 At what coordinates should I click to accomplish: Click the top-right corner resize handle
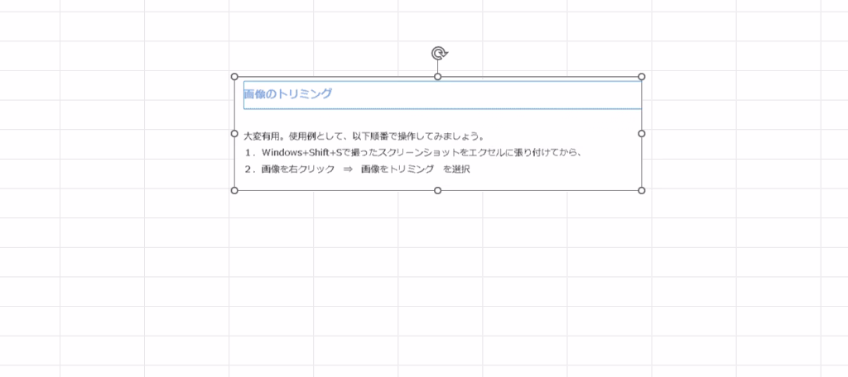(x=642, y=77)
